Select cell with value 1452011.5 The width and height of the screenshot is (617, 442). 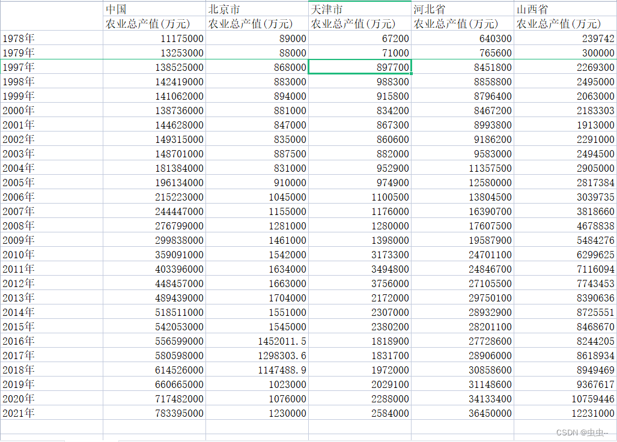click(x=257, y=341)
